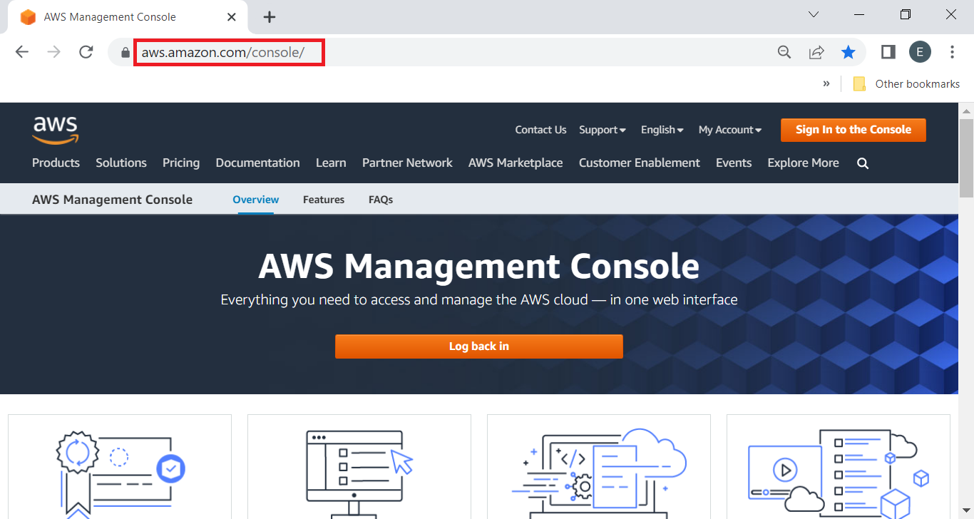Click the share page icon
This screenshot has width=974, height=519.
[816, 52]
